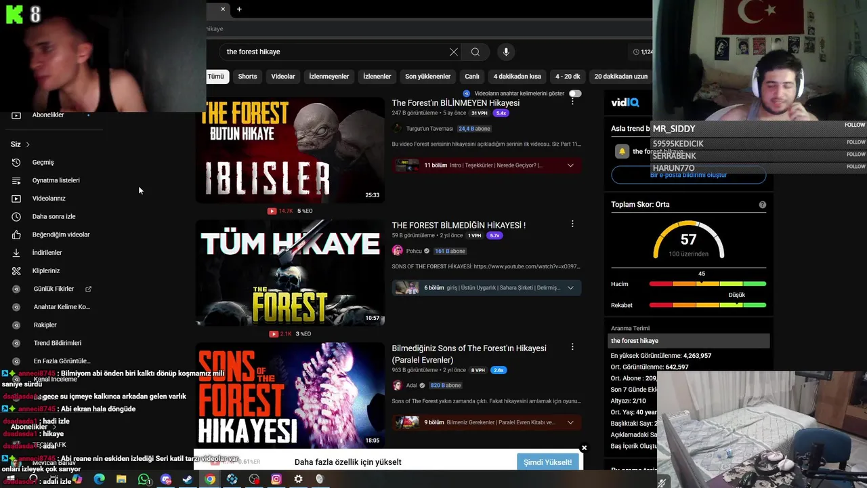Open Klipleriniz in the sidebar
The image size is (867, 488).
pyautogui.click(x=46, y=271)
